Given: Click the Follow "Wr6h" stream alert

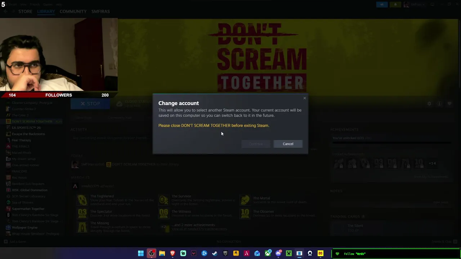Looking at the screenshot, I should point(396,254).
